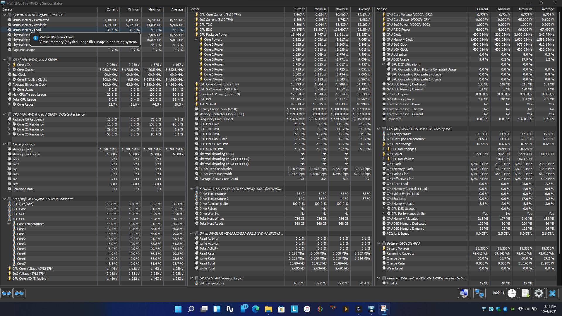The width and height of the screenshot is (562, 316).
Task: Expand the GPU Rail Voltages row
Action: [x=383, y=149]
